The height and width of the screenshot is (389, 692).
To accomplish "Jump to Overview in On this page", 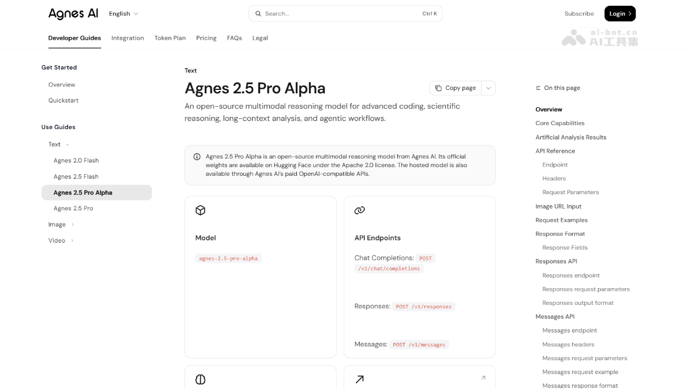I will (x=548, y=109).
